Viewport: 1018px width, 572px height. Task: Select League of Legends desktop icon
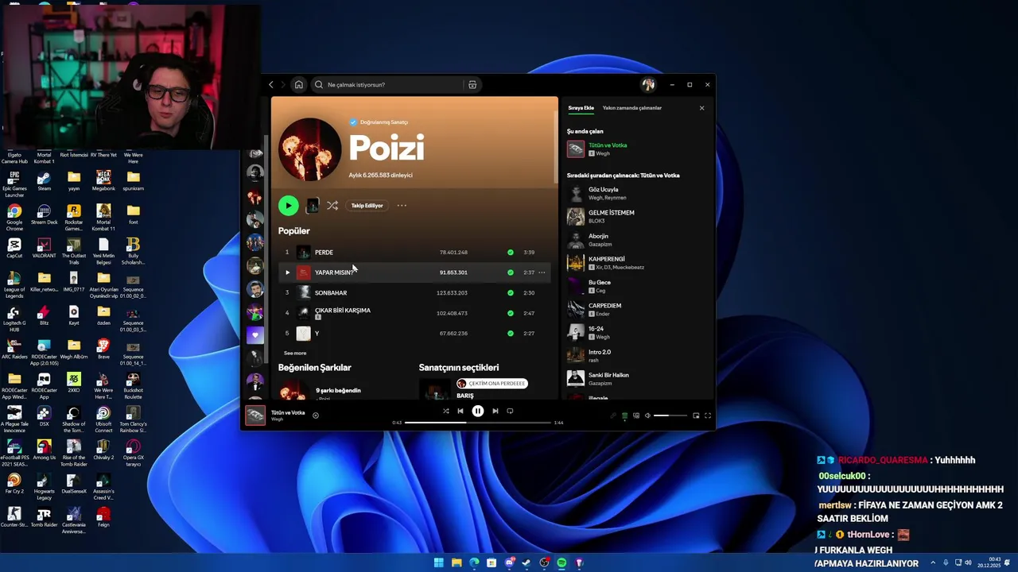tap(14, 284)
